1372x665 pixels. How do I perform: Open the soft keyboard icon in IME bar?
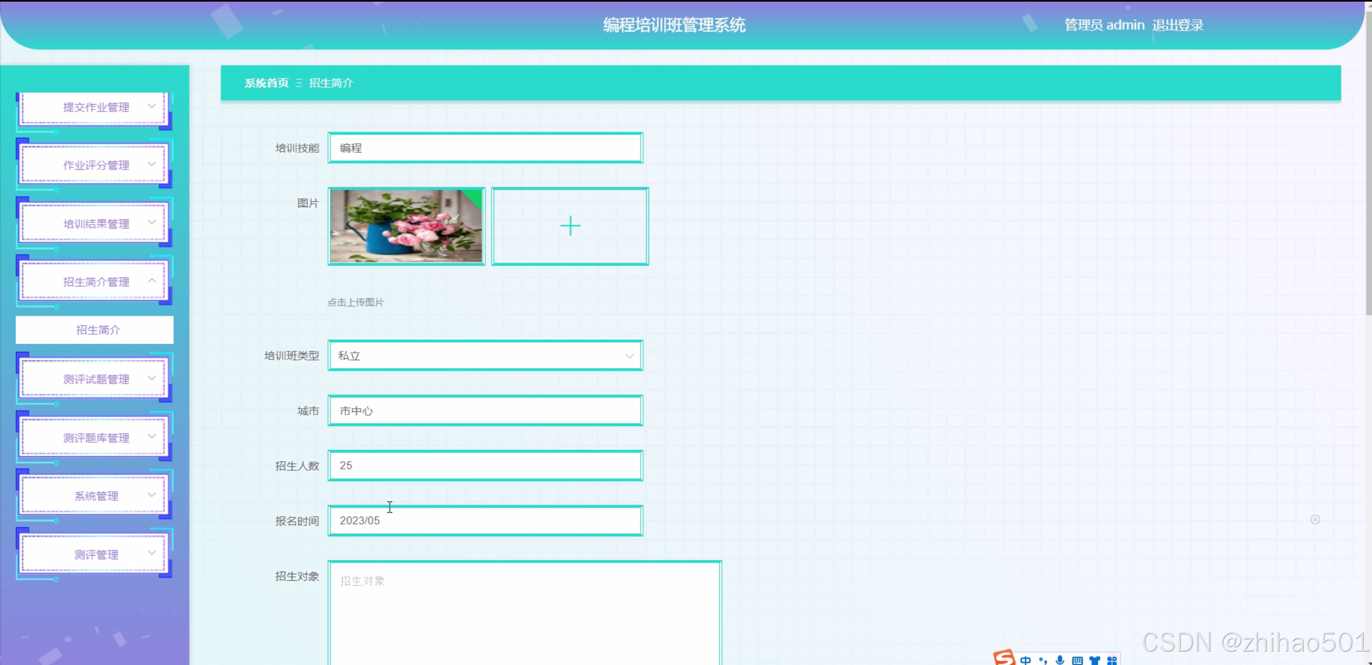(x=1077, y=660)
